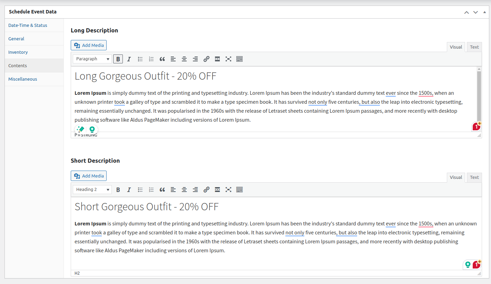Open Heading 2 format dropdown
The width and height of the screenshot is (491, 284).
[92, 190]
